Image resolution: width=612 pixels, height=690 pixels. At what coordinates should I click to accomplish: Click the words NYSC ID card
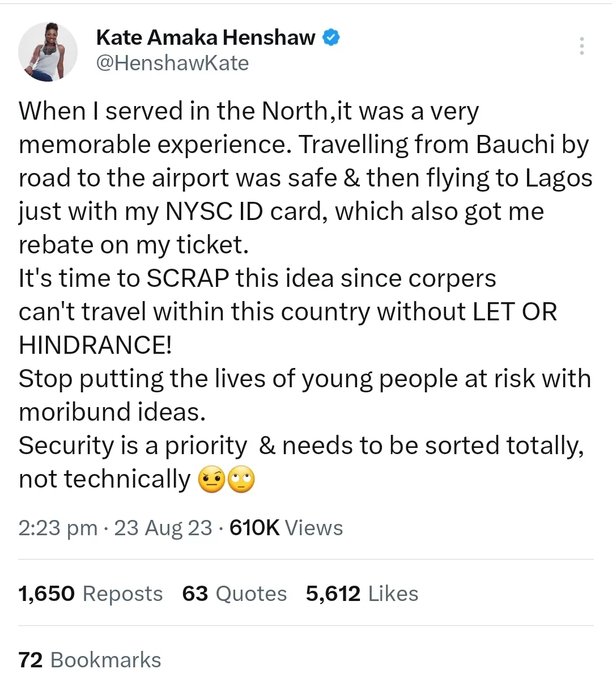tap(246, 211)
